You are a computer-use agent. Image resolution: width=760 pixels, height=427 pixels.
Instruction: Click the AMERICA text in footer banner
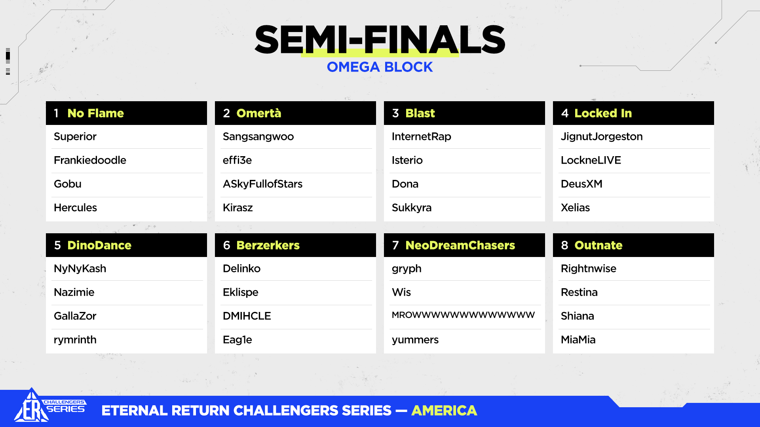click(444, 411)
